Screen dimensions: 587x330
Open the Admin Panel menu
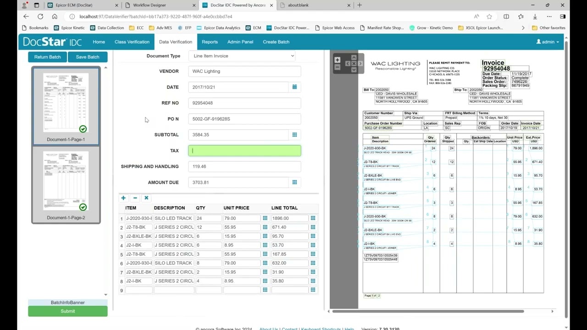(x=240, y=42)
